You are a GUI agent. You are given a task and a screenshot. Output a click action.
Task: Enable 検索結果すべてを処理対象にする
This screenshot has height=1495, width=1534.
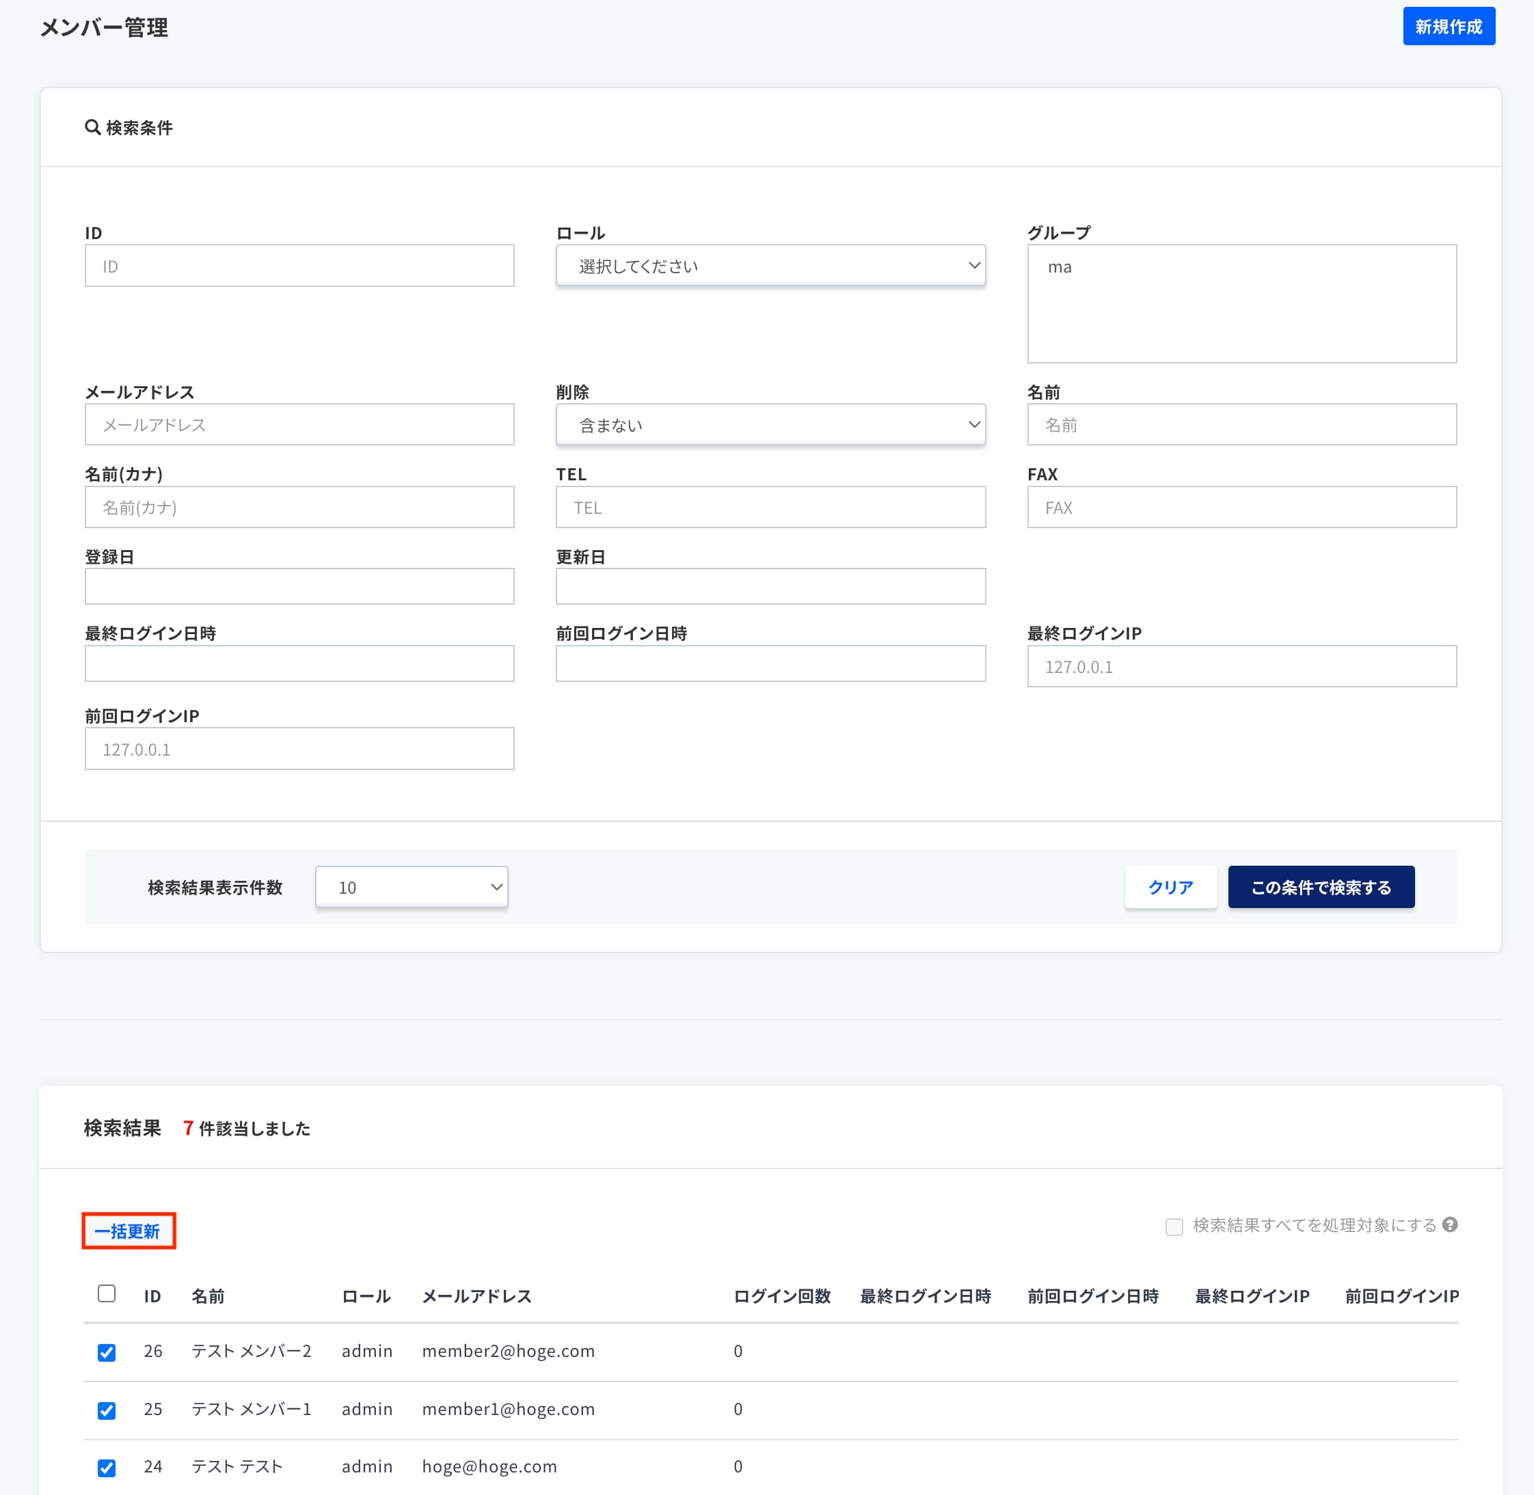(x=1174, y=1226)
